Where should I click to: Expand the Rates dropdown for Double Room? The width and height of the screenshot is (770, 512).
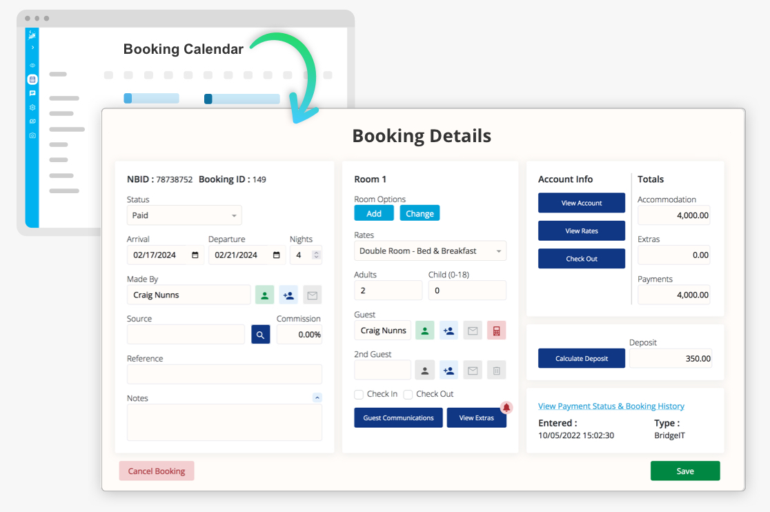430,251
